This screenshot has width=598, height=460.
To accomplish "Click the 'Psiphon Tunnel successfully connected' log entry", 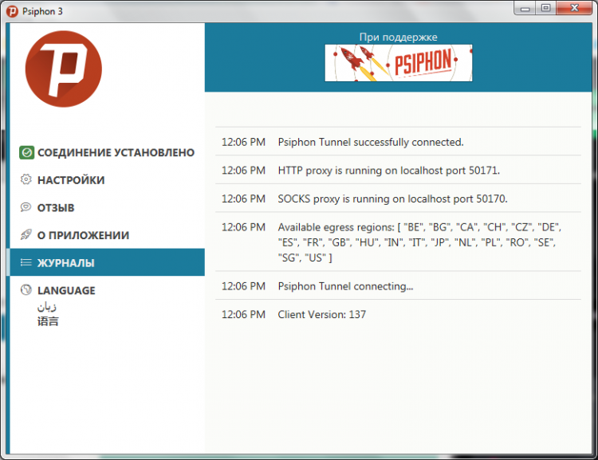I will tap(370, 142).
